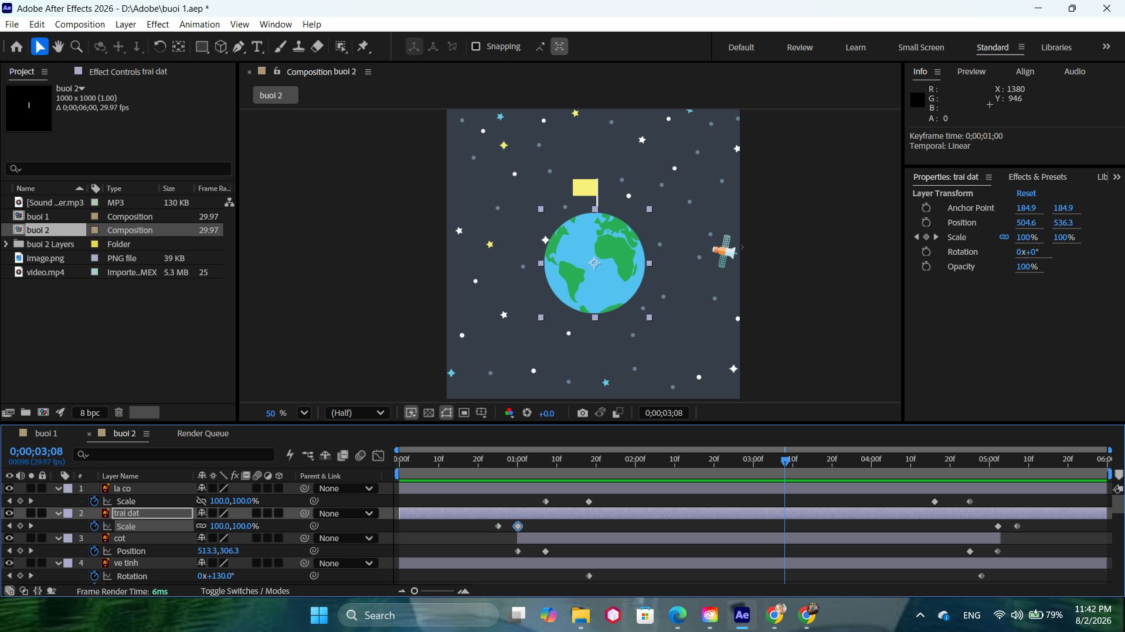The width and height of the screenshot is (1125, 632).
Task: Toggle Scale stopwatch for trai dat layer
Action: pyautogui.click(x=94, y=526)
